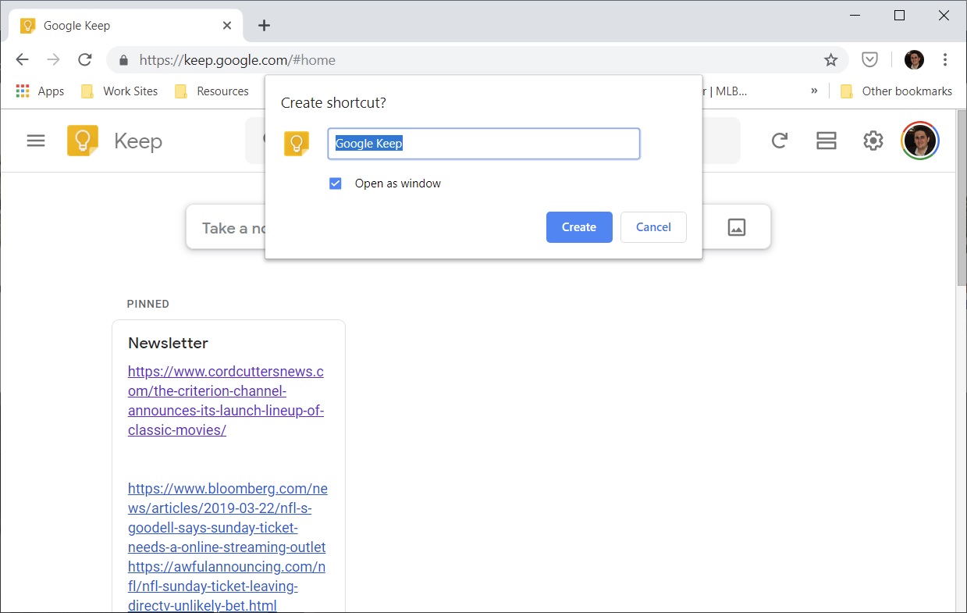Click the Keep lightbulb logo in the header
This screenshot has width=967, height=613.
[x=83, y=141]
